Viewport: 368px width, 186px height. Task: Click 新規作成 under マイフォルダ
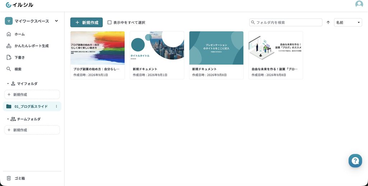pyautogui.click(x=32, y=95)
